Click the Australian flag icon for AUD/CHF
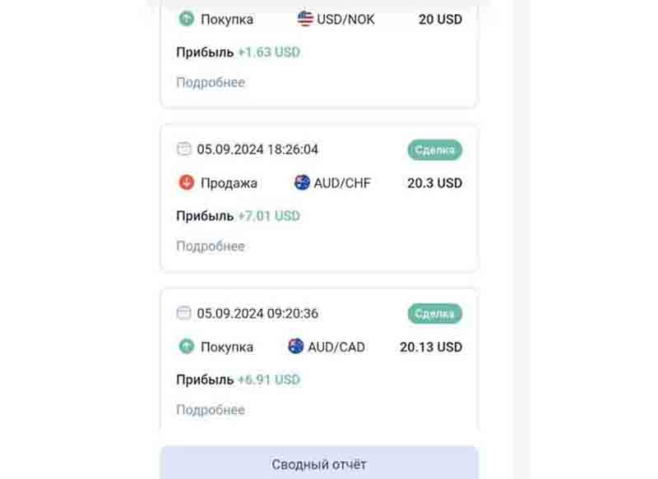This screenshot has width=658, height=479. click(302, 182)
